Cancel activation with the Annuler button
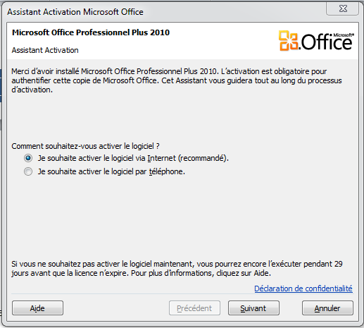Image resolution: width=364 pixels, height=328 pixels. (x=327, y=308)
